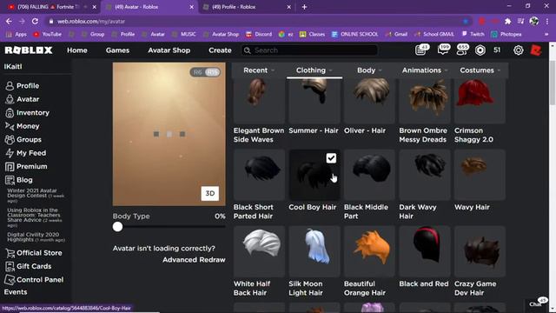
Task: Open Events in the sidebar
Action: pyautogui.click(x=16, y=292)
